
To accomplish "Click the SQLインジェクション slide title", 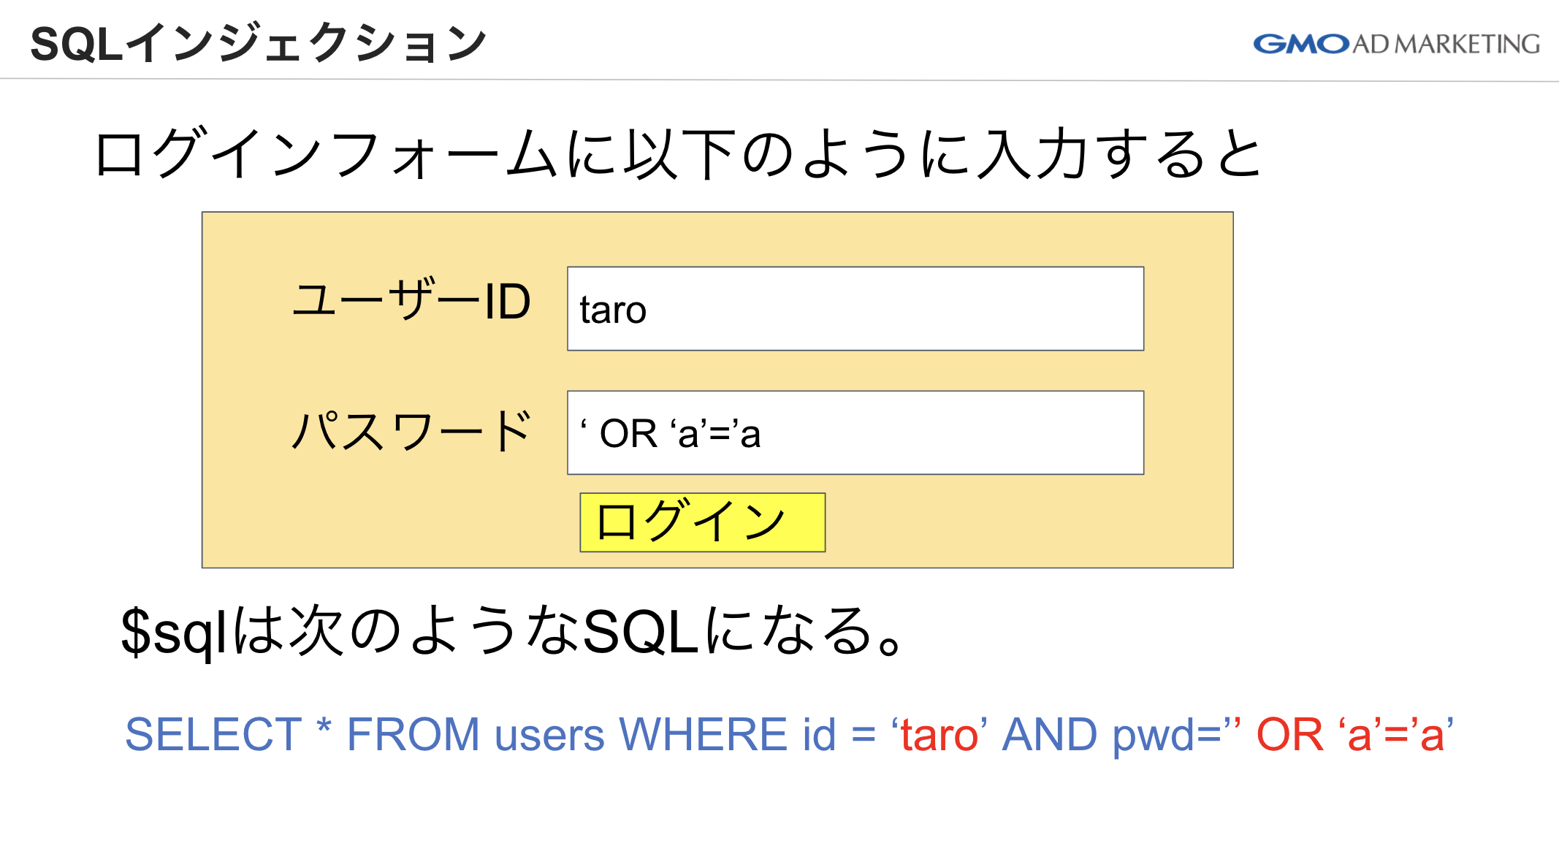I will (x=259, y=44).
